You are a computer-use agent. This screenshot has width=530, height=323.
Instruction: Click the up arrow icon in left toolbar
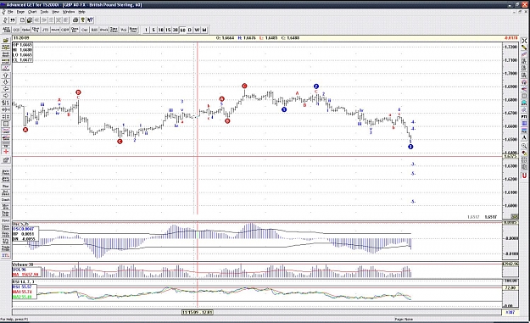pyautogui.click(x=6, y=75)
